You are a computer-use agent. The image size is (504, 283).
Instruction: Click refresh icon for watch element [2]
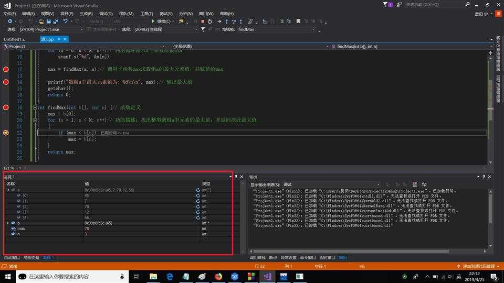pyautogui.click(x=198, y=206)
